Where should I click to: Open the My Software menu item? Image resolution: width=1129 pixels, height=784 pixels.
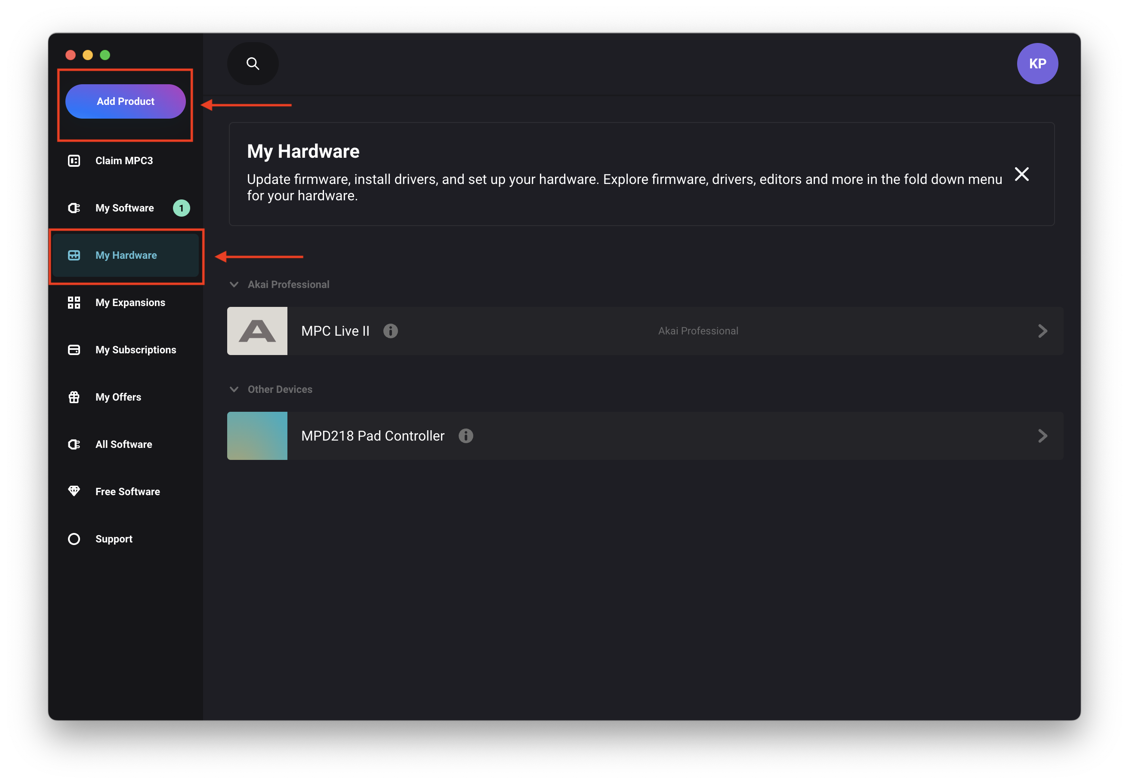tap(124, 208)
